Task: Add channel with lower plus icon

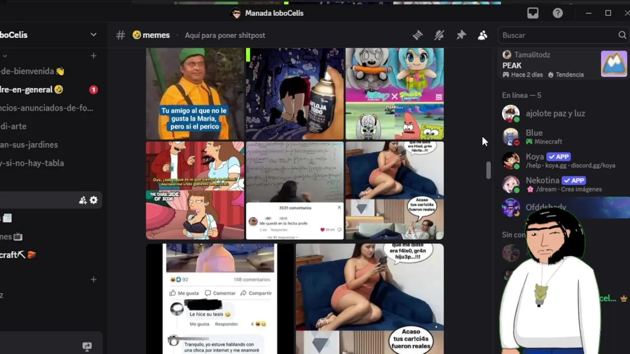Action: click(94, 279)
